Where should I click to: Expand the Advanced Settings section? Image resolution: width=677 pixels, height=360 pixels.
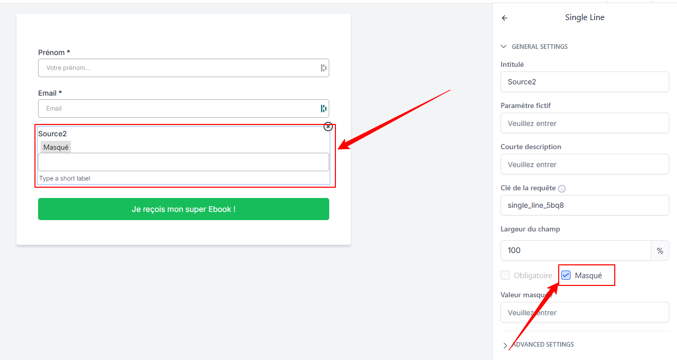(505, 345)
